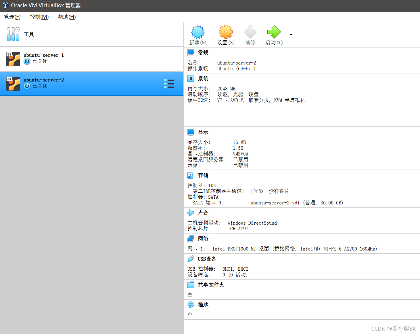
Task: Open the 声音 section heading
Action: pyautogui.click(x=203, y=213)
